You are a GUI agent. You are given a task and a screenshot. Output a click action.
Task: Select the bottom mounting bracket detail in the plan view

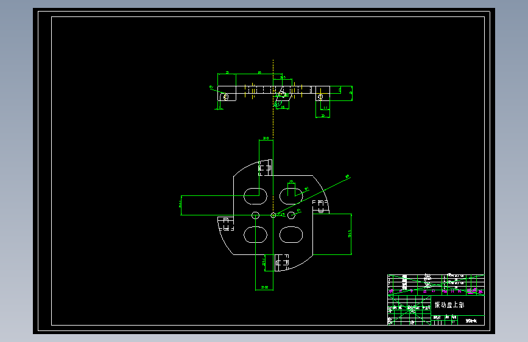pyautogui.click(x=281, y=262)
